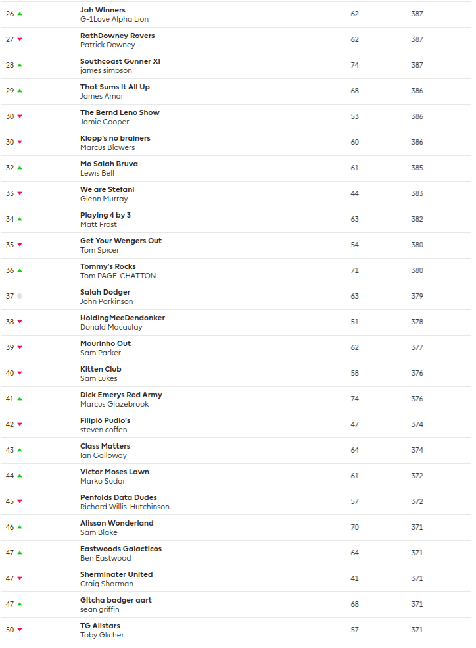This screenshot has height=648, width=476.
Task: Click red down arrow next to TG Allstars
Action: point(20,630)
